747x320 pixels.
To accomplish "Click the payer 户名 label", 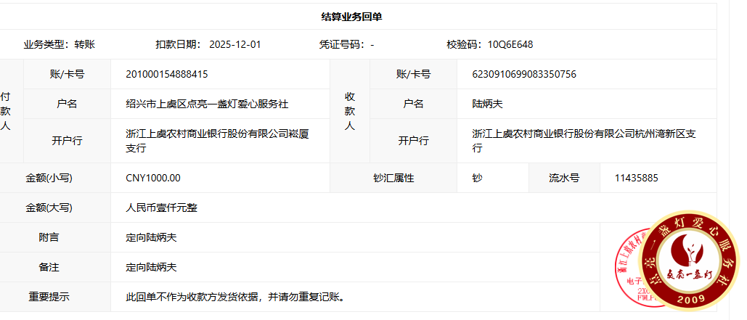I will pyautogui.click(x=68, y=104).
